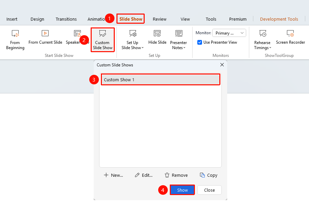The width and height of the screenshot is (309, 213).
Task: Expand the Rehearse Timings dropdown
Action: (262, 40)
